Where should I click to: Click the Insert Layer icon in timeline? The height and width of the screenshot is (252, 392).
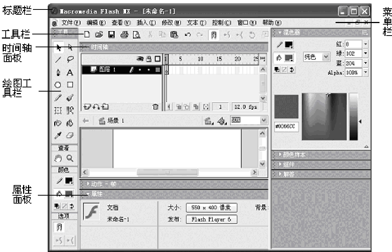87,107
